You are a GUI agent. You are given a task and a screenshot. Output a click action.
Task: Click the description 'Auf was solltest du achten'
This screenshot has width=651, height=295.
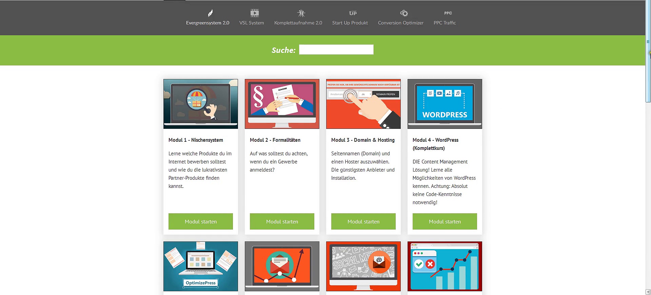(x=279, y=162)
